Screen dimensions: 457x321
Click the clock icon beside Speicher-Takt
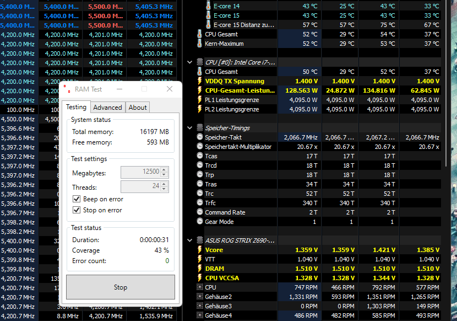[200, 137]
